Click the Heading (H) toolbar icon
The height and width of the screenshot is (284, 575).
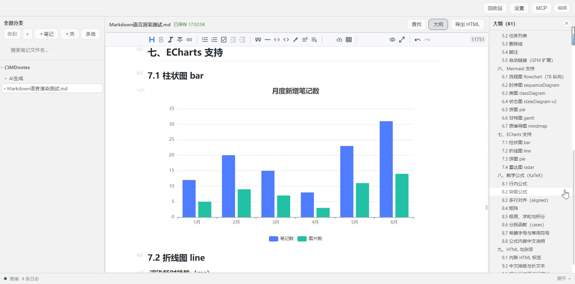pyautogui.click(x=152, y=39)
